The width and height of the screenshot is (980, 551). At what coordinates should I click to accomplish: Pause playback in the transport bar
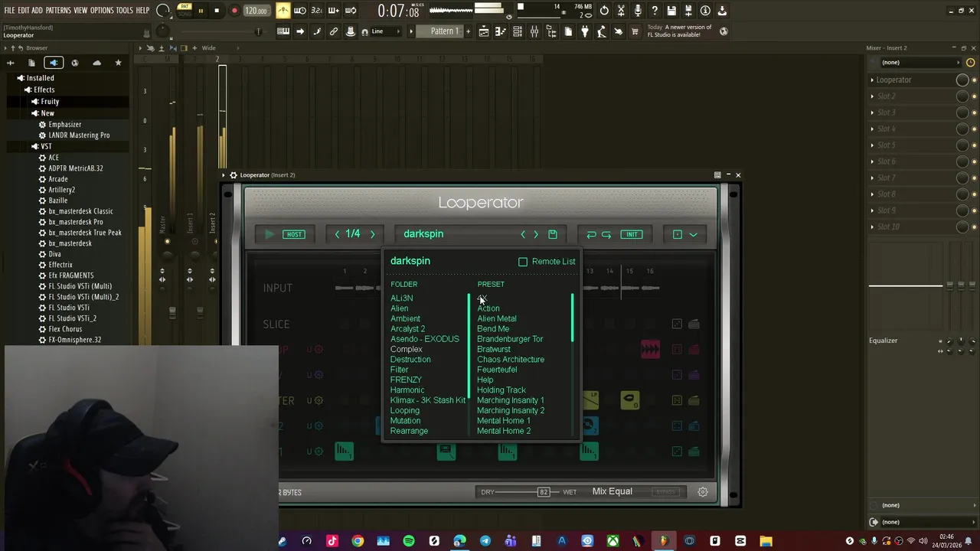coord(201,11)
